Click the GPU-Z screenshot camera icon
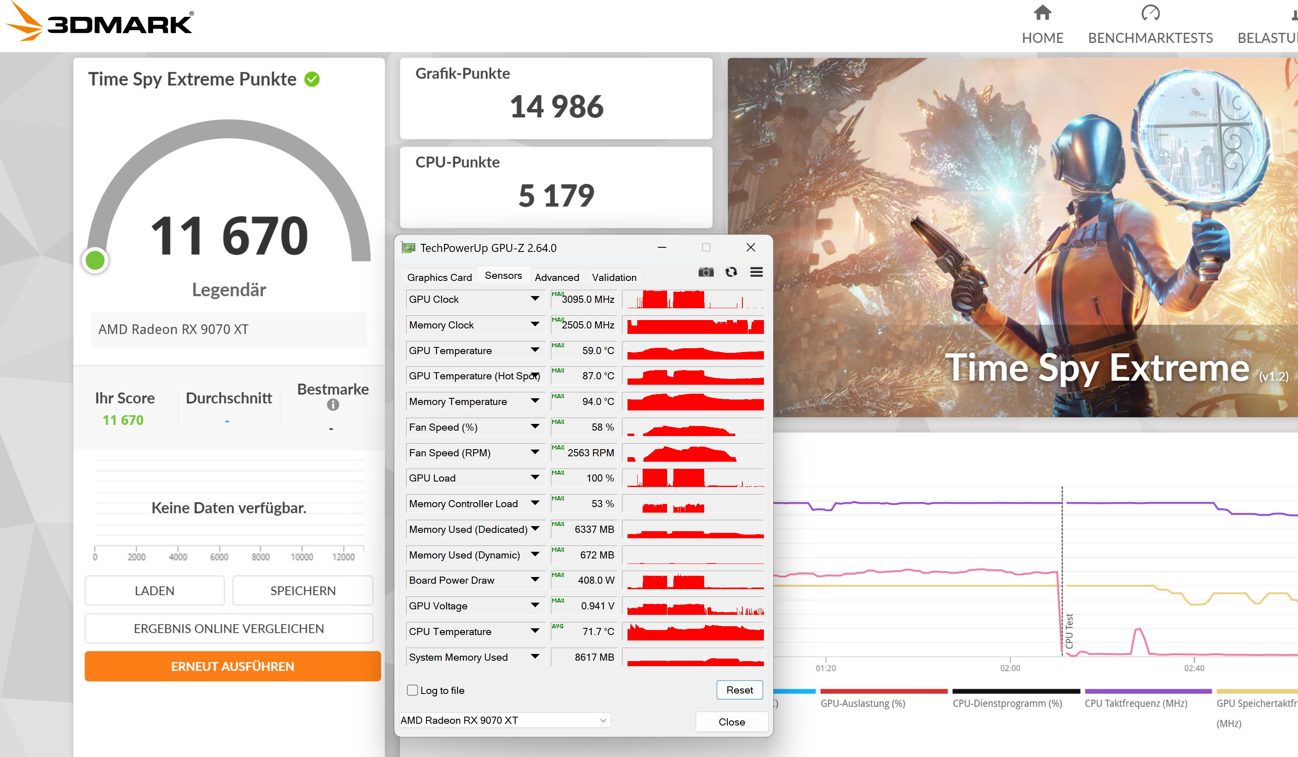This screenshot has width=1298, height=757. [x=706, y=272]
